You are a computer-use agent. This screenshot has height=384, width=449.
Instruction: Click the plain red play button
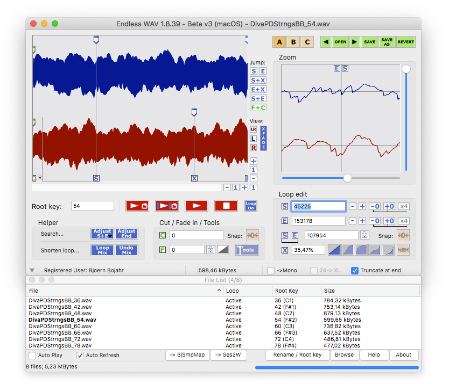197,206
